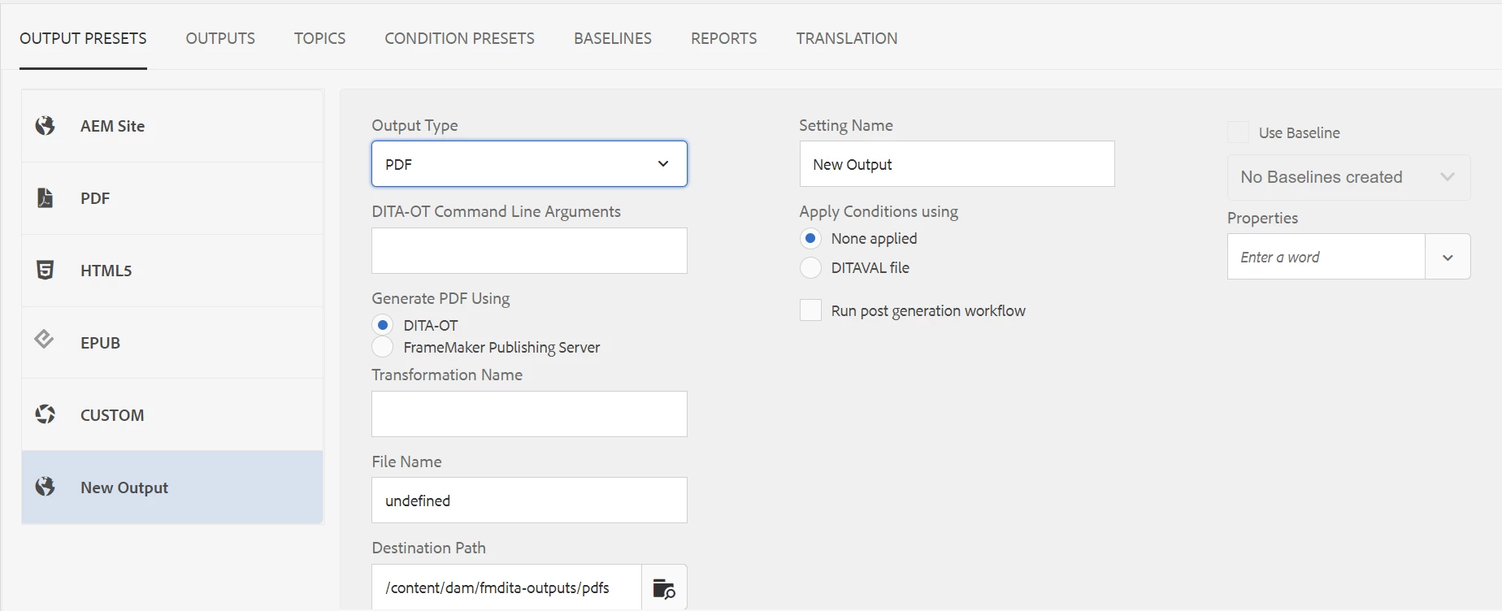Switch to the Condition Presets tab
This screenshot has width=1502, height=611.
coord(459,38)
